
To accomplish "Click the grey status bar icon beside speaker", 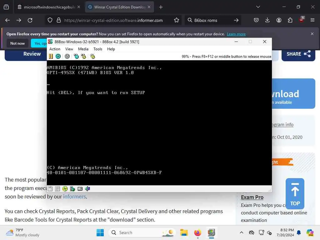I will pos(80,189).
